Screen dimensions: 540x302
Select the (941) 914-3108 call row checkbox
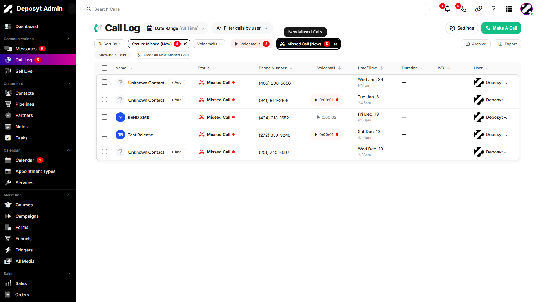point(105,100)
